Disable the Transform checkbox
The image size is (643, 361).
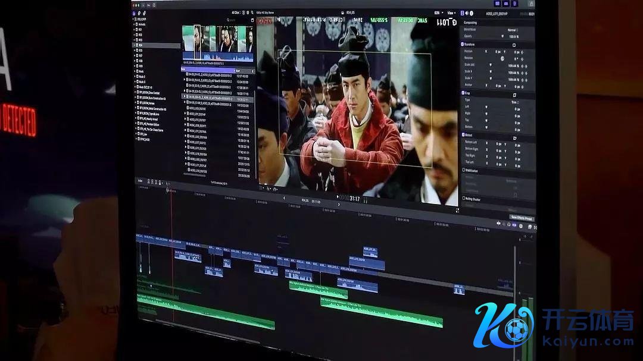[x=464, y=44]
